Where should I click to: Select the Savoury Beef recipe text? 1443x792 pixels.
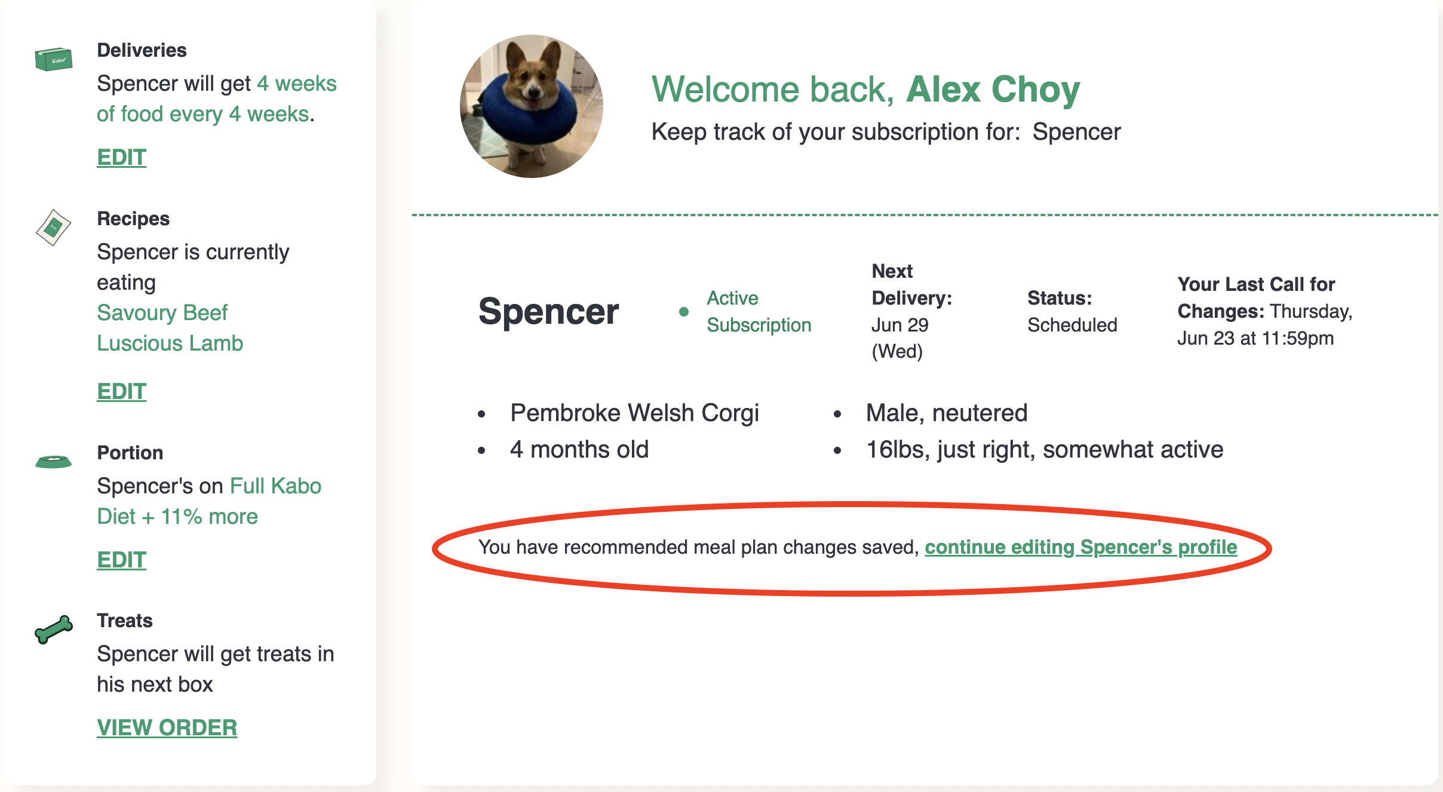tap(162, 312)
